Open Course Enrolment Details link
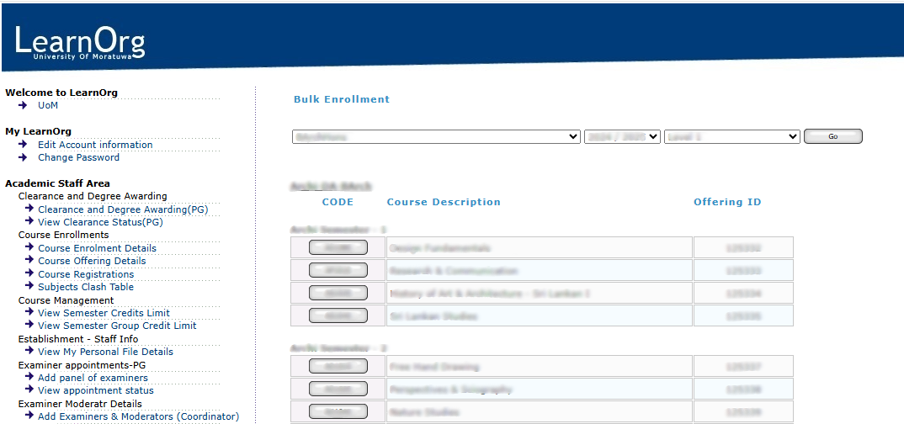Viewport: 904px width, 424px height. [x=97, y=248]
